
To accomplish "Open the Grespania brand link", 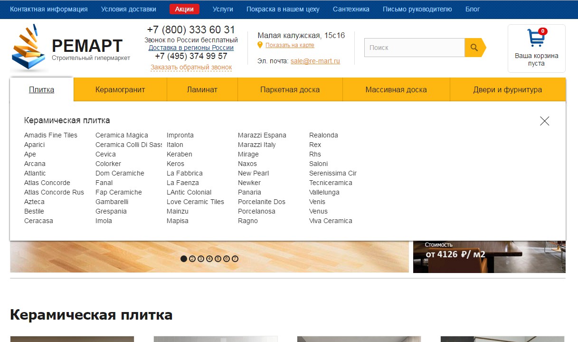I will (x=111, y=211).
